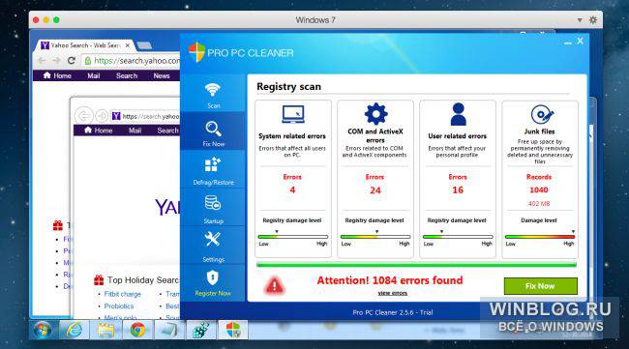The image size is (629, 349).
Task: Open Search in the Internet Explorer Yahoo bar
Action: (x=167, y=131)
